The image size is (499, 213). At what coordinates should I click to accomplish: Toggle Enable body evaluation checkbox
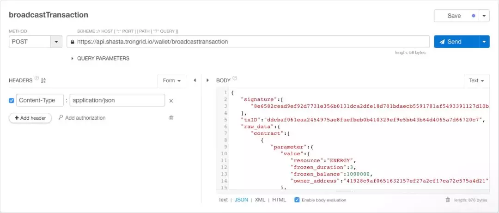point(297,200)
